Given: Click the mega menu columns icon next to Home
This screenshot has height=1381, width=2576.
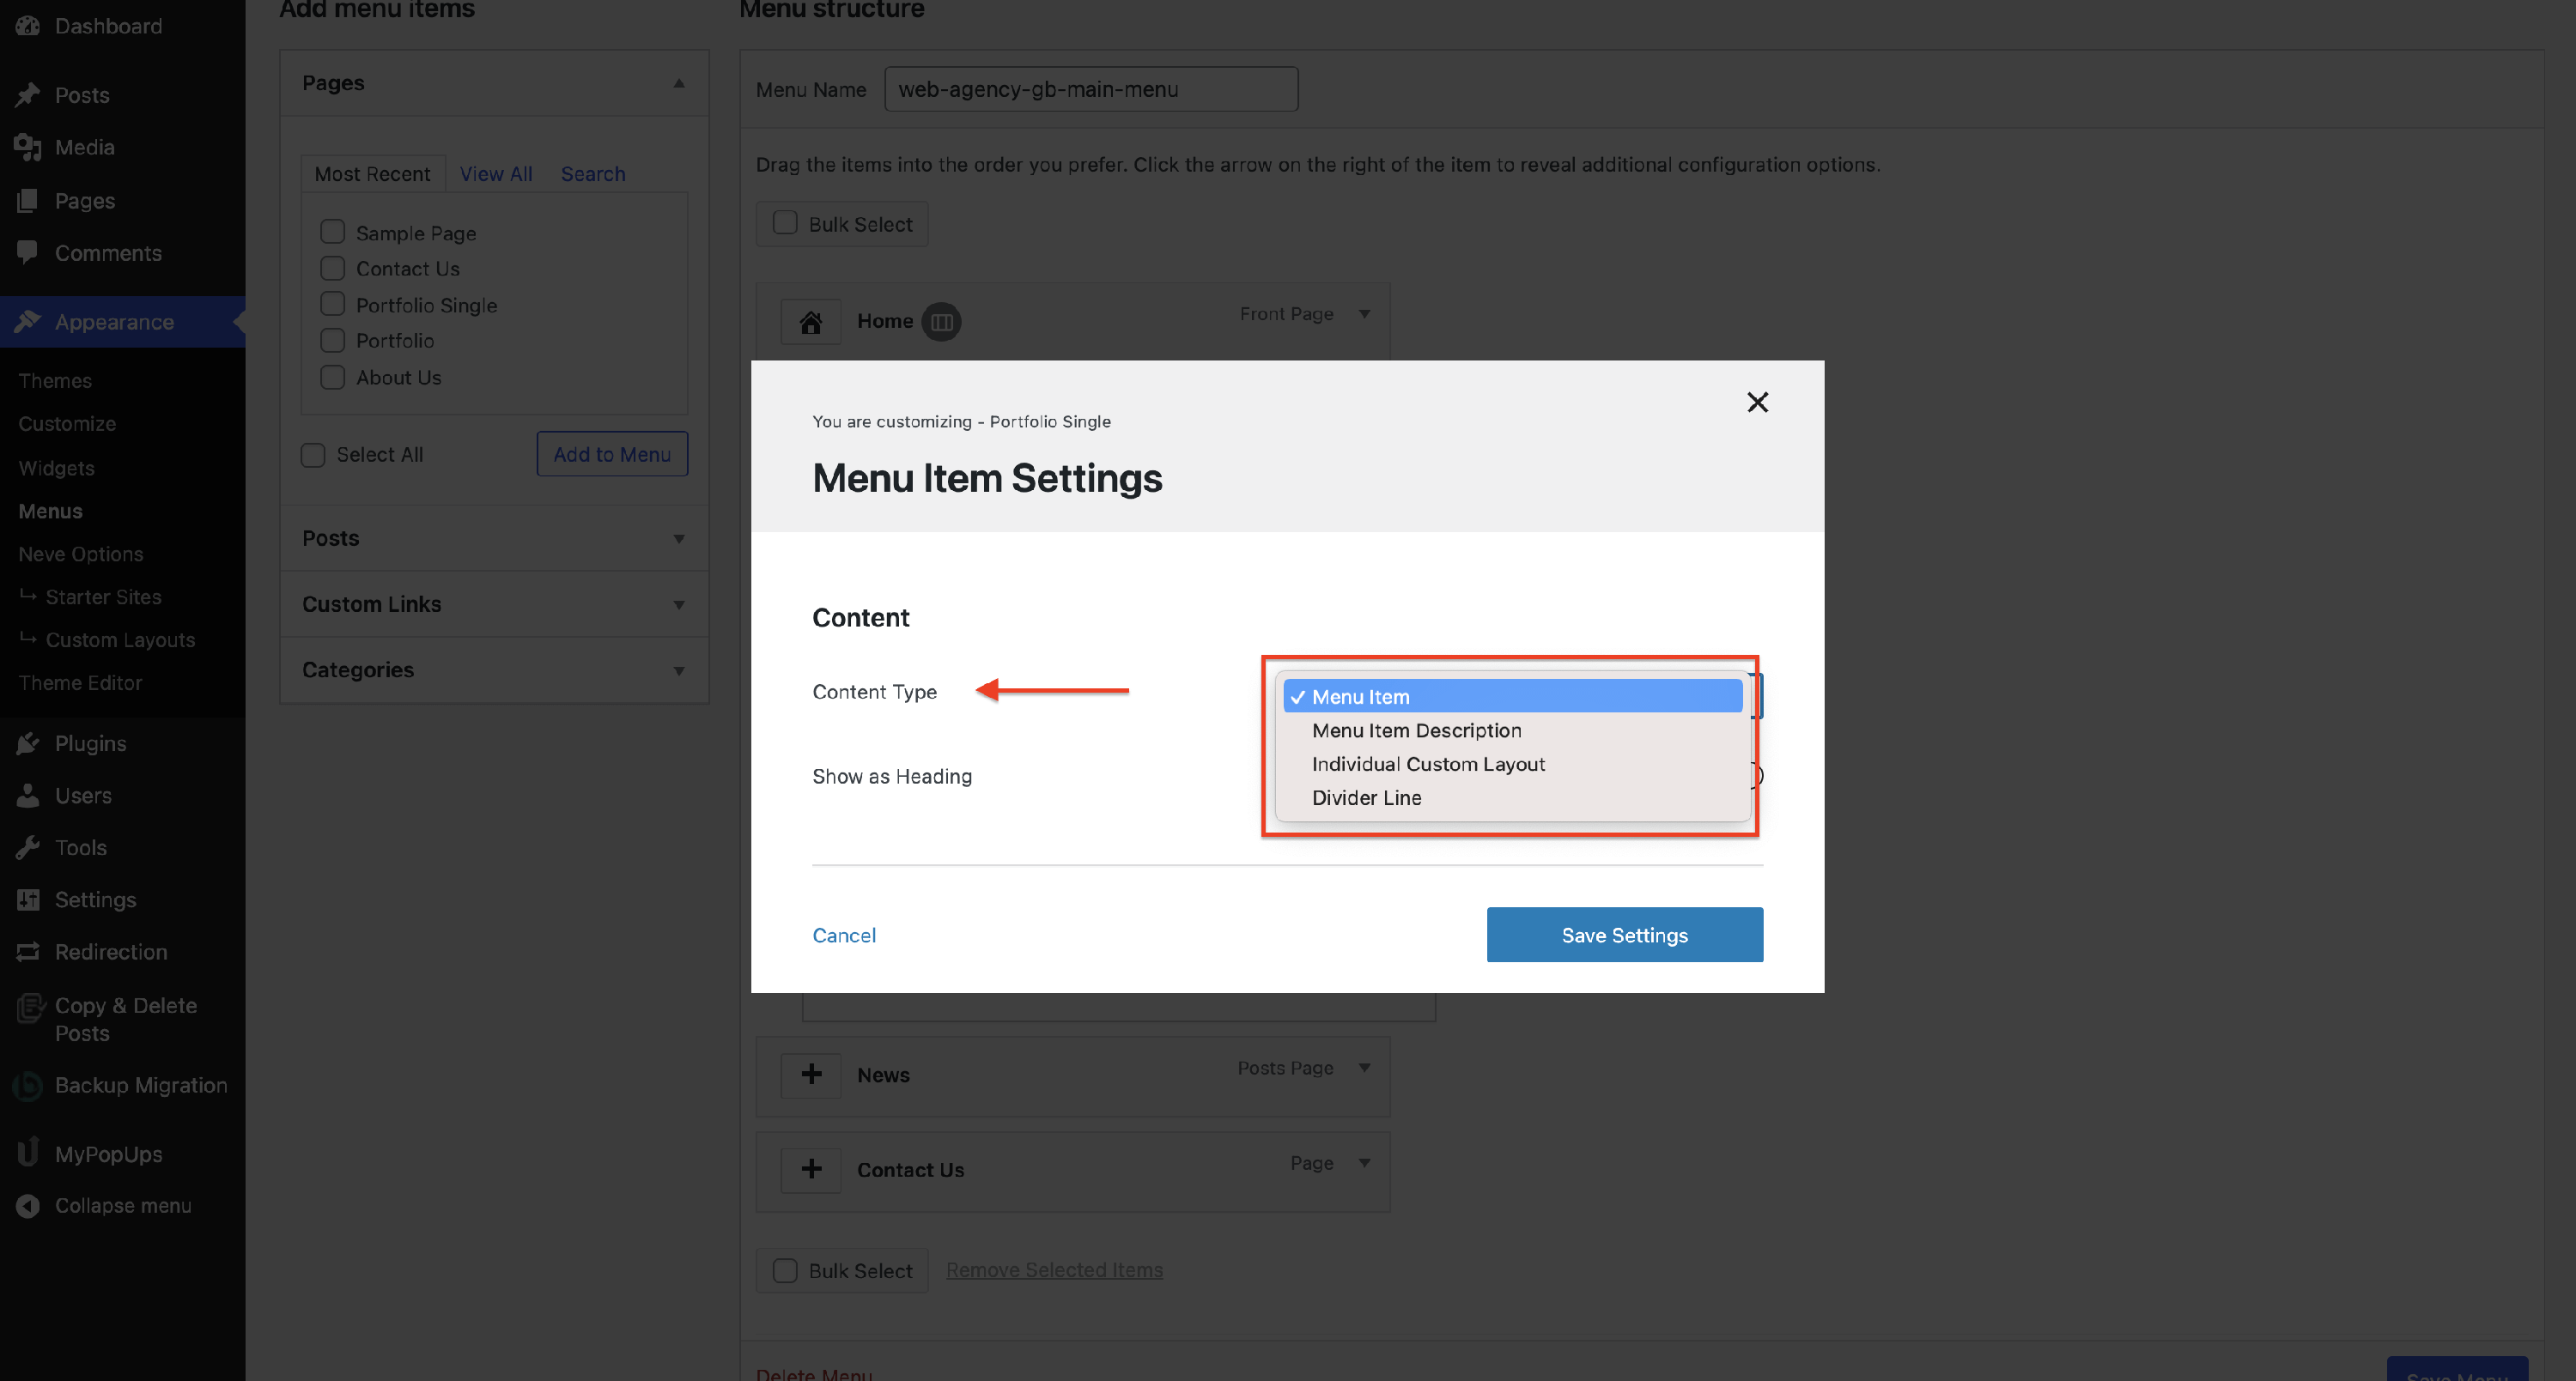Looking at the screenshot, I should coord(941,322).
